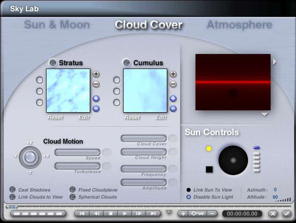Click the Amplitude slider
Screen dimensions: 296x223
coord(144,183)
